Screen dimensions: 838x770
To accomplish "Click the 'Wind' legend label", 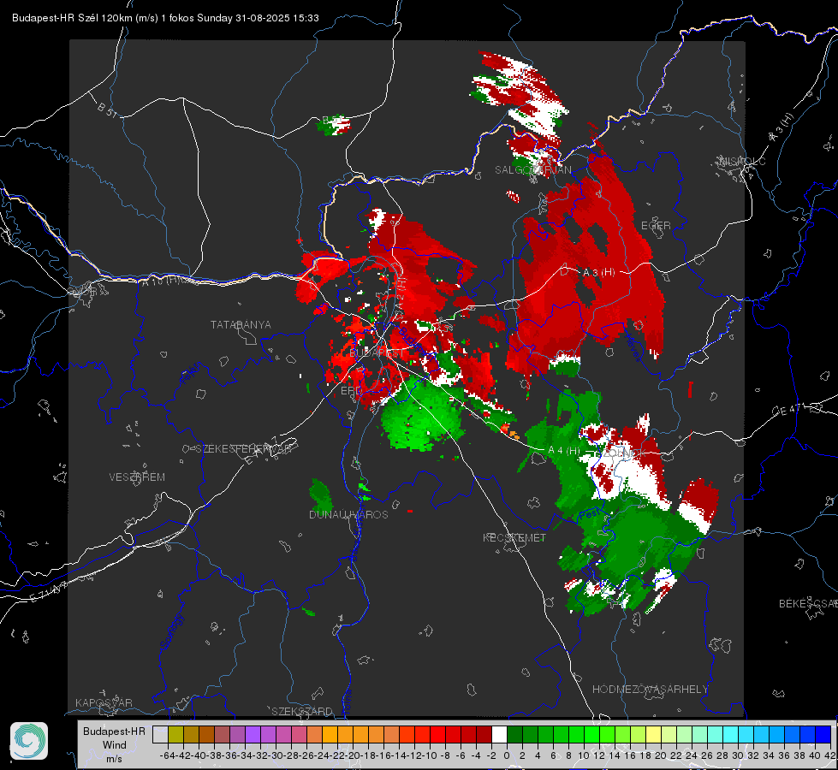I will (x=114, y=745).
